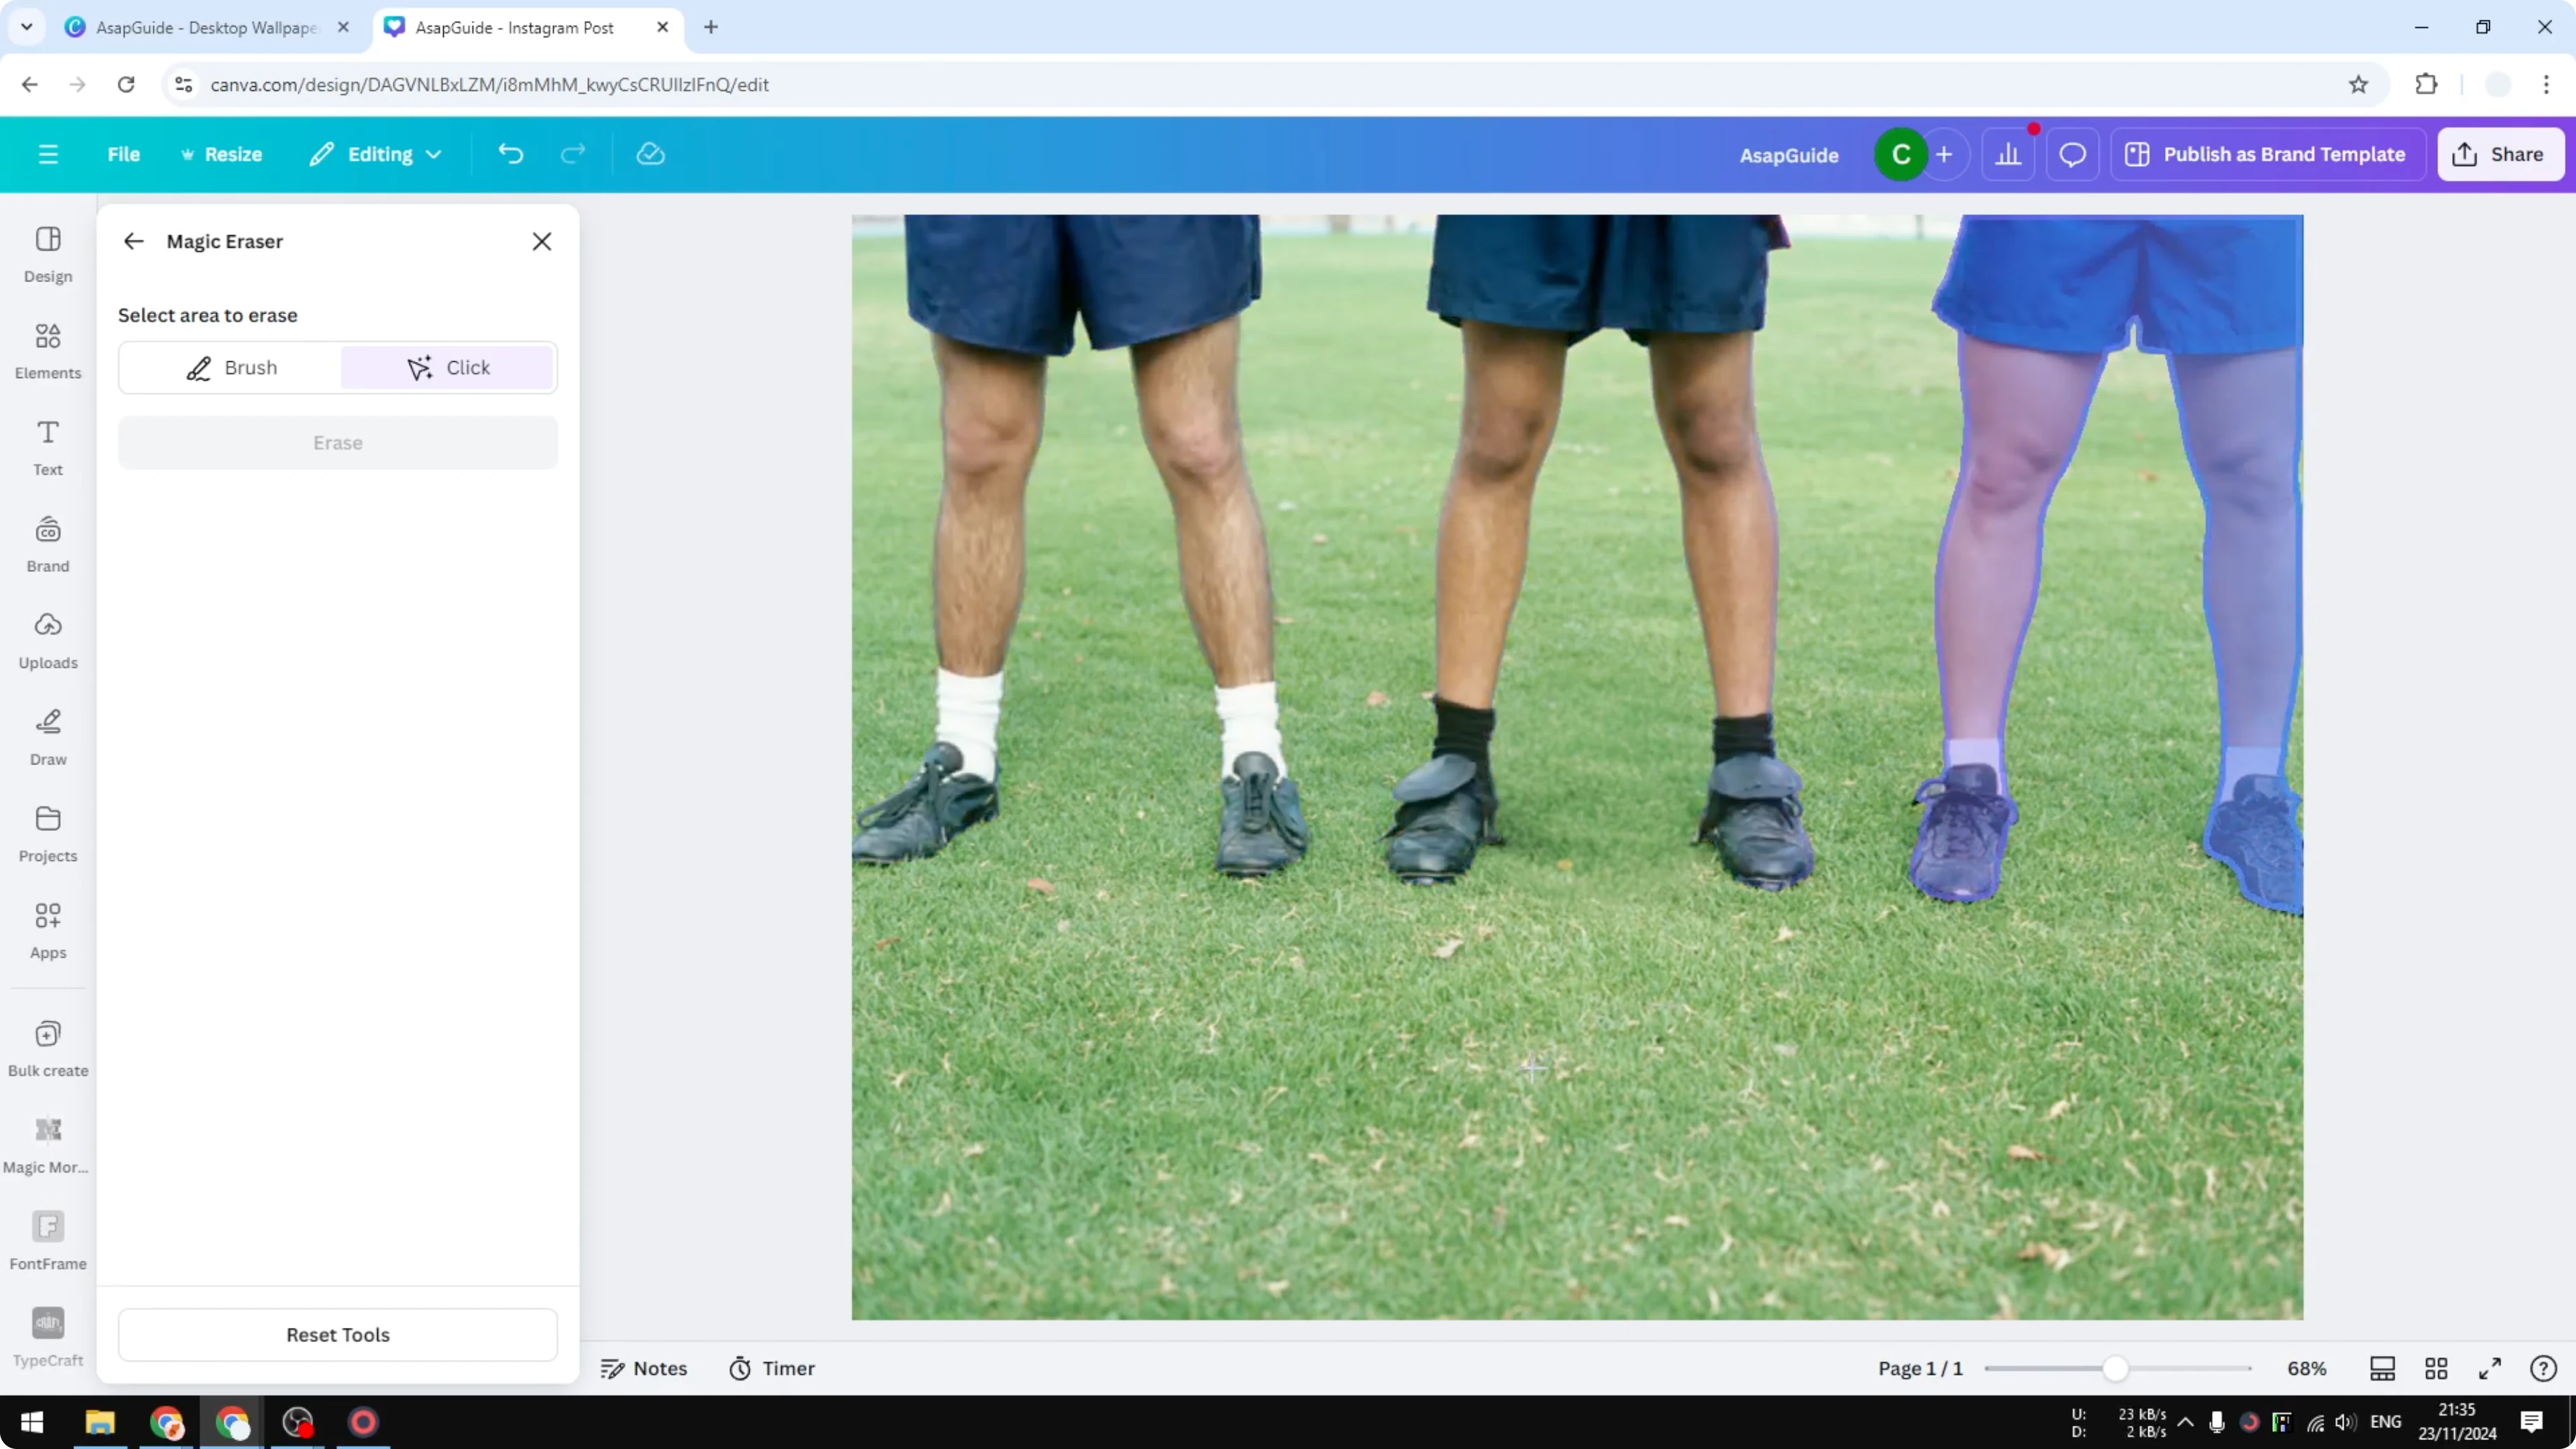The image size is (2576, 1449).
Task: Select the Draw tool
Action: pyautogui.click(x=47, y=736)
